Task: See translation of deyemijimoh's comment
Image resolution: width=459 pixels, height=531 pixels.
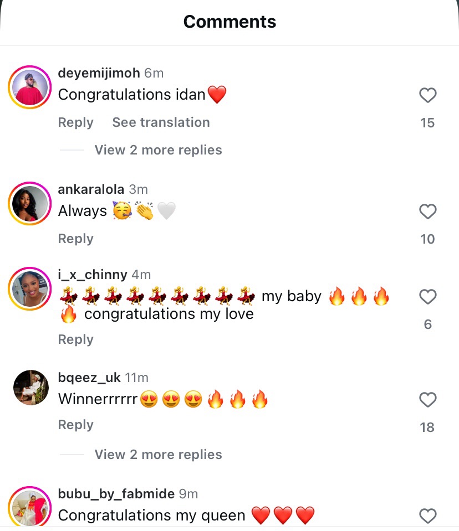Action: [x=161, y=122]
